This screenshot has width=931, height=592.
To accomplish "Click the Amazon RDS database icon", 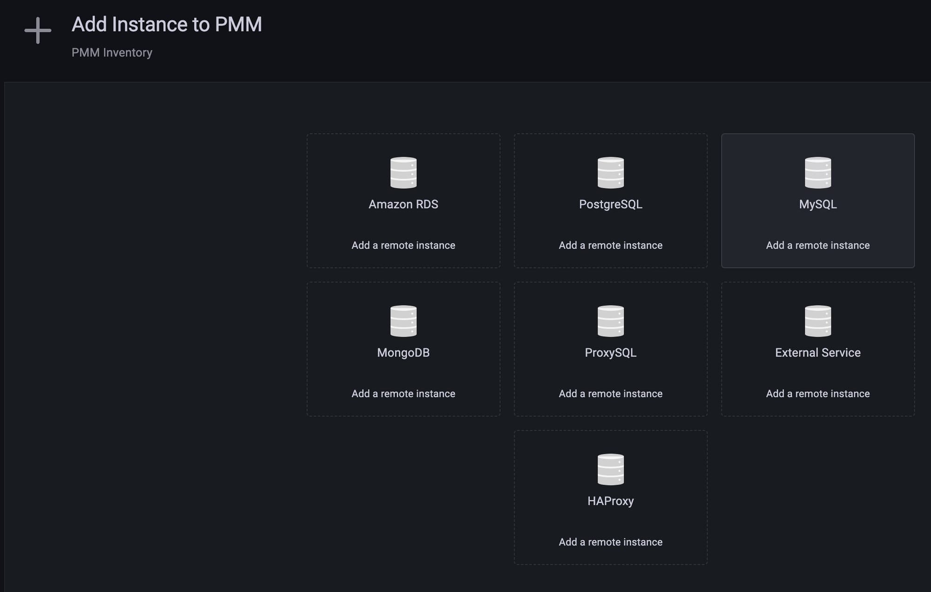I will tap(403, 173).
